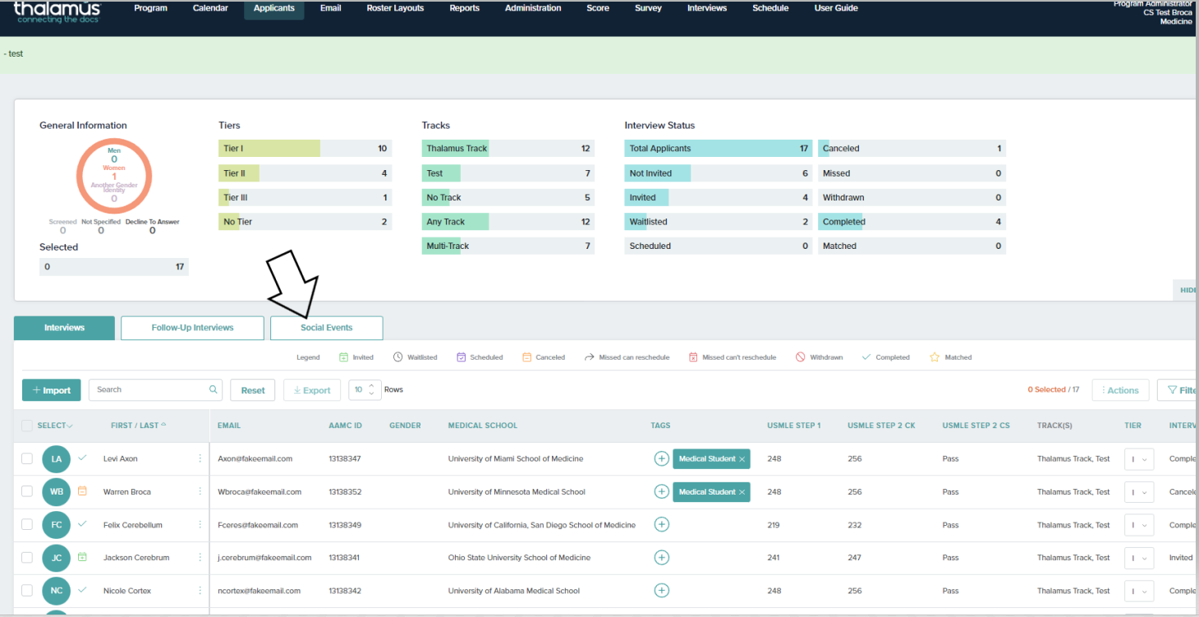
Task: Click the Thalamus logo in the header
Action: [57, 11]
